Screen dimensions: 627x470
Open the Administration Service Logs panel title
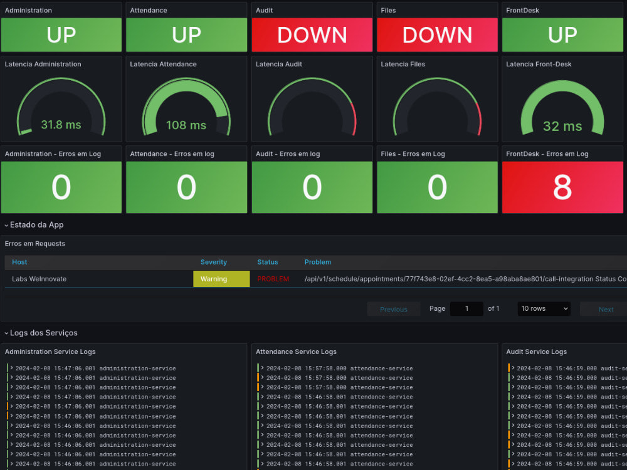pos(50,352)
